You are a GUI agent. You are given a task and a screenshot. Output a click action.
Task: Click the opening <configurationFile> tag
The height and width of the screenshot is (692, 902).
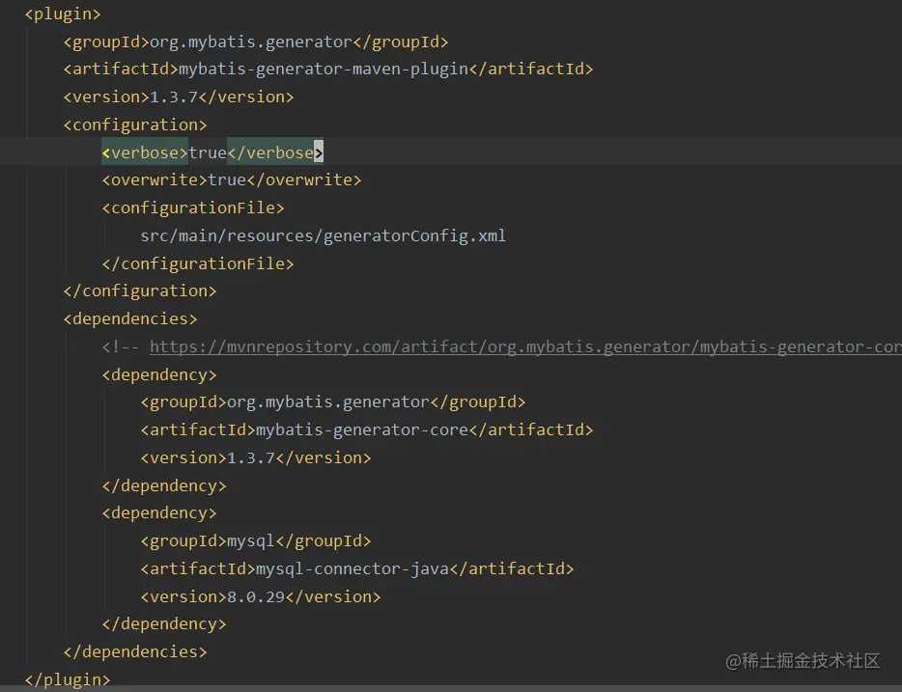[193, 208]
